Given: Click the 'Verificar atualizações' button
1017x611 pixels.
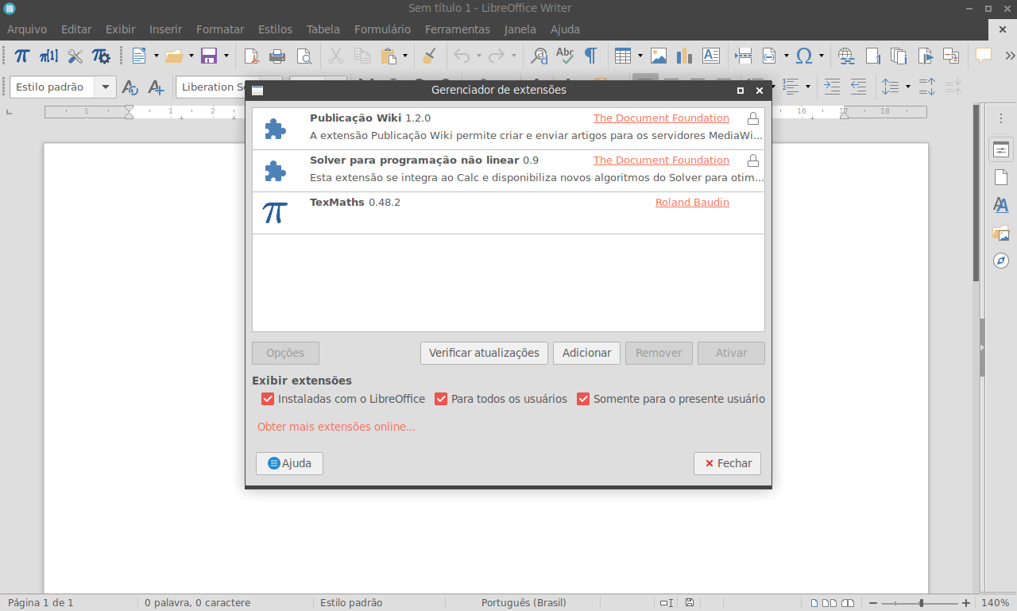Looking at the screenshot, I should coord(484,353).
